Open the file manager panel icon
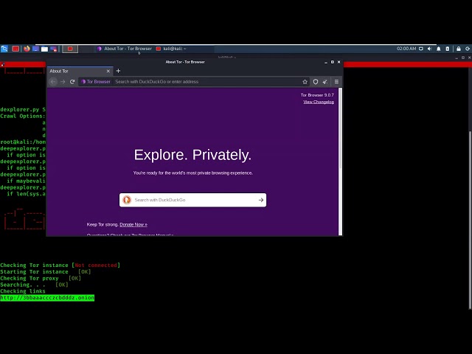 pyautogui.click(x=44, y=49)
